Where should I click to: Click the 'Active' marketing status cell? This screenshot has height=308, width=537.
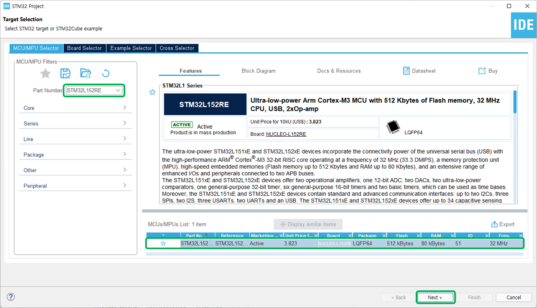click(x=257, y=243)
